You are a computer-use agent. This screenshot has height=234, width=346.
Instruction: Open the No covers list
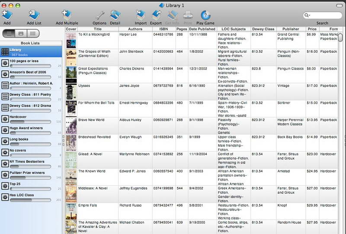click(x=31, y=153)
